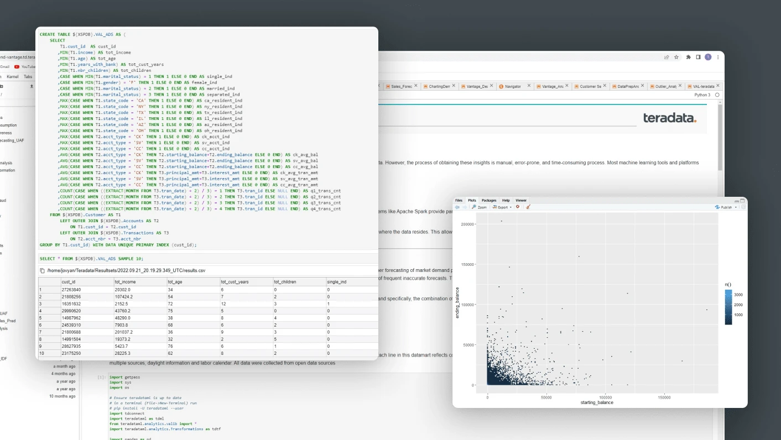Switch to the ChartingDem notebook tab
Screen dimensions: 781x440
[439, 87]
